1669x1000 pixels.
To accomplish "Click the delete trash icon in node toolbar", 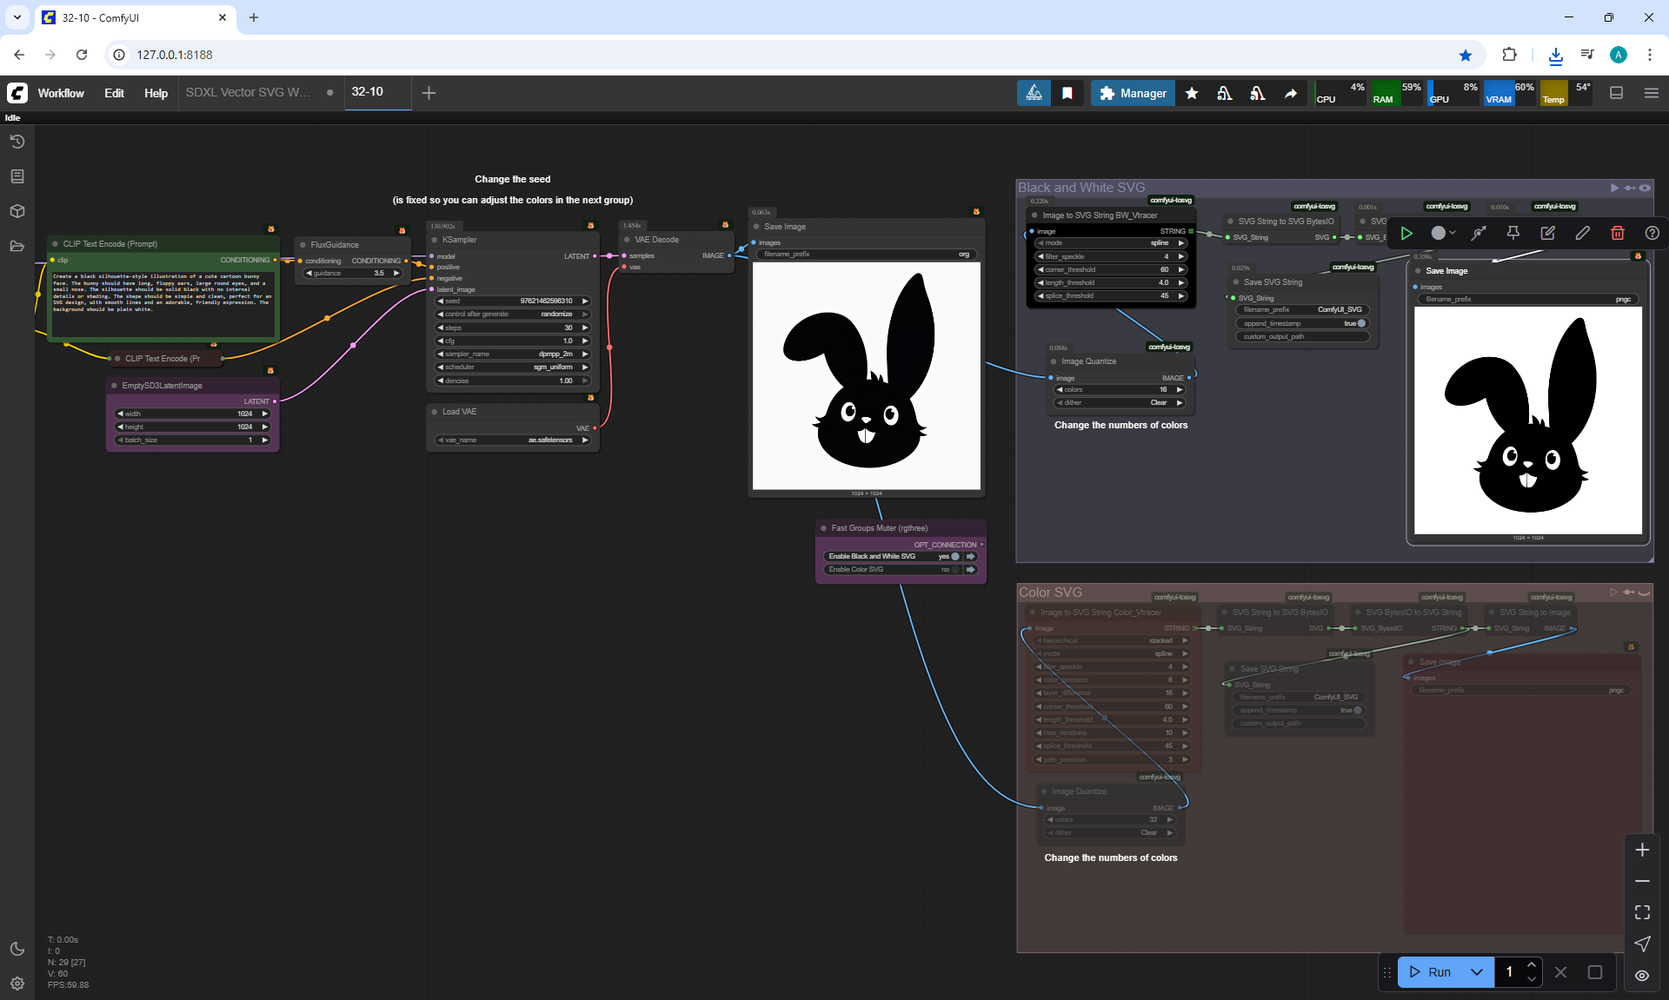I will [x=1617, y=233].
